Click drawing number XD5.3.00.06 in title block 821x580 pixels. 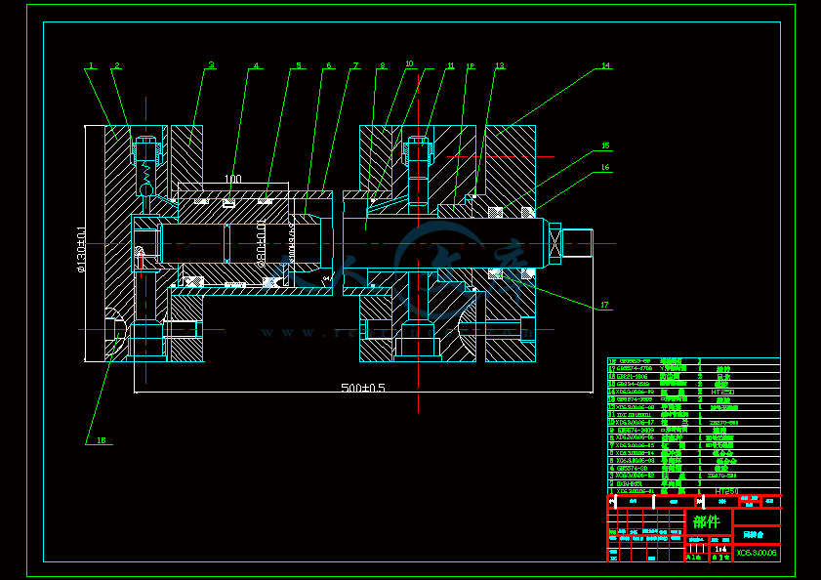(756, 553)
